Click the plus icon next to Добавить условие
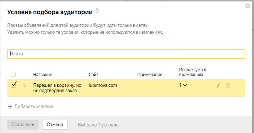 pos(10,107)
